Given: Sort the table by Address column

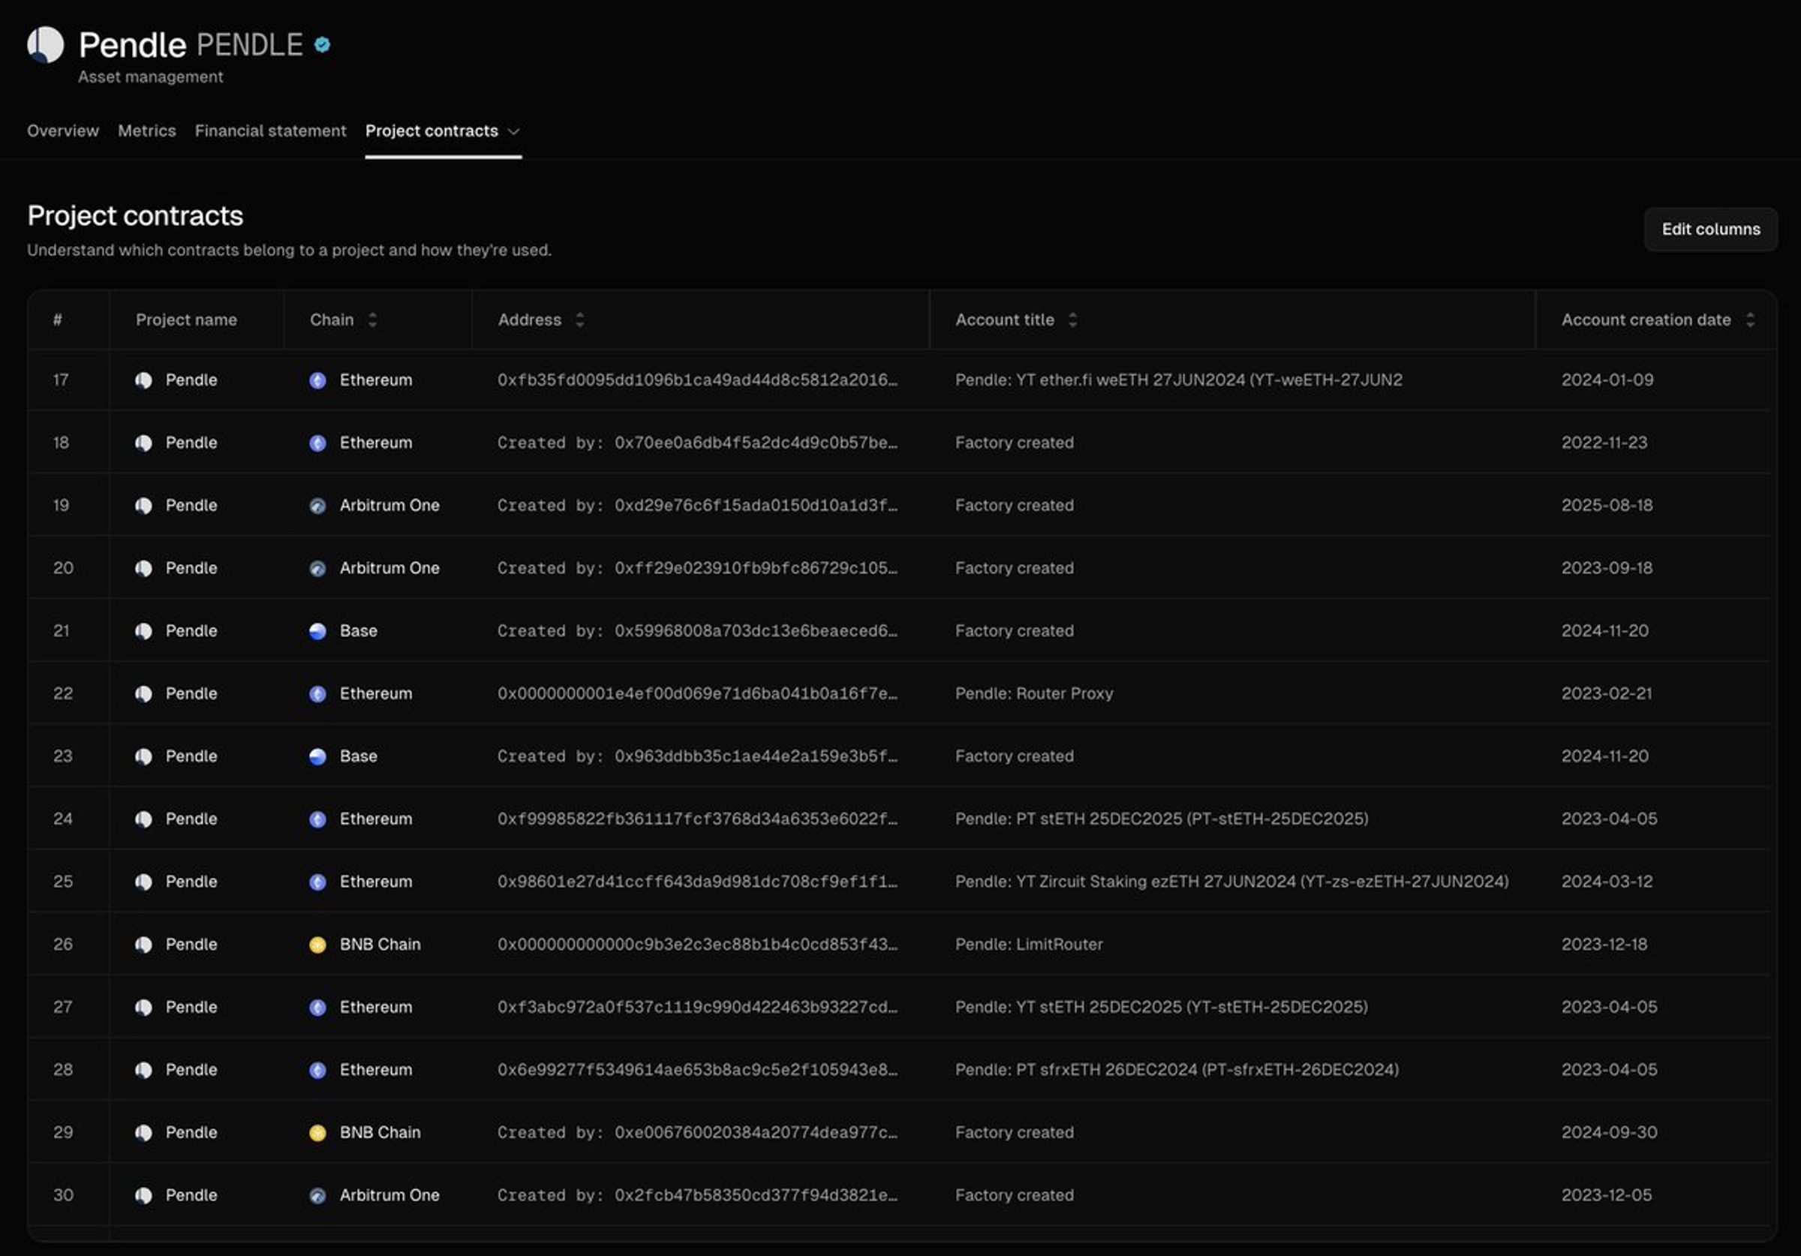Looking at the screenshot, I should tap(579, 320).
